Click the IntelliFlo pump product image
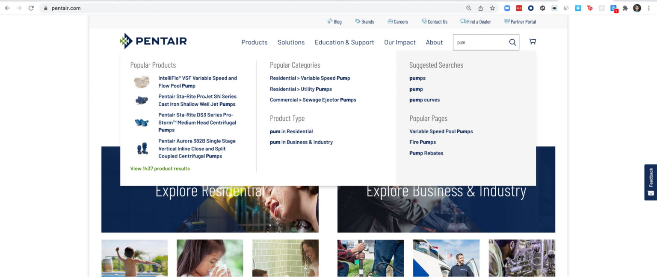This screenshot has width=657, height=277. pos(141,82)
